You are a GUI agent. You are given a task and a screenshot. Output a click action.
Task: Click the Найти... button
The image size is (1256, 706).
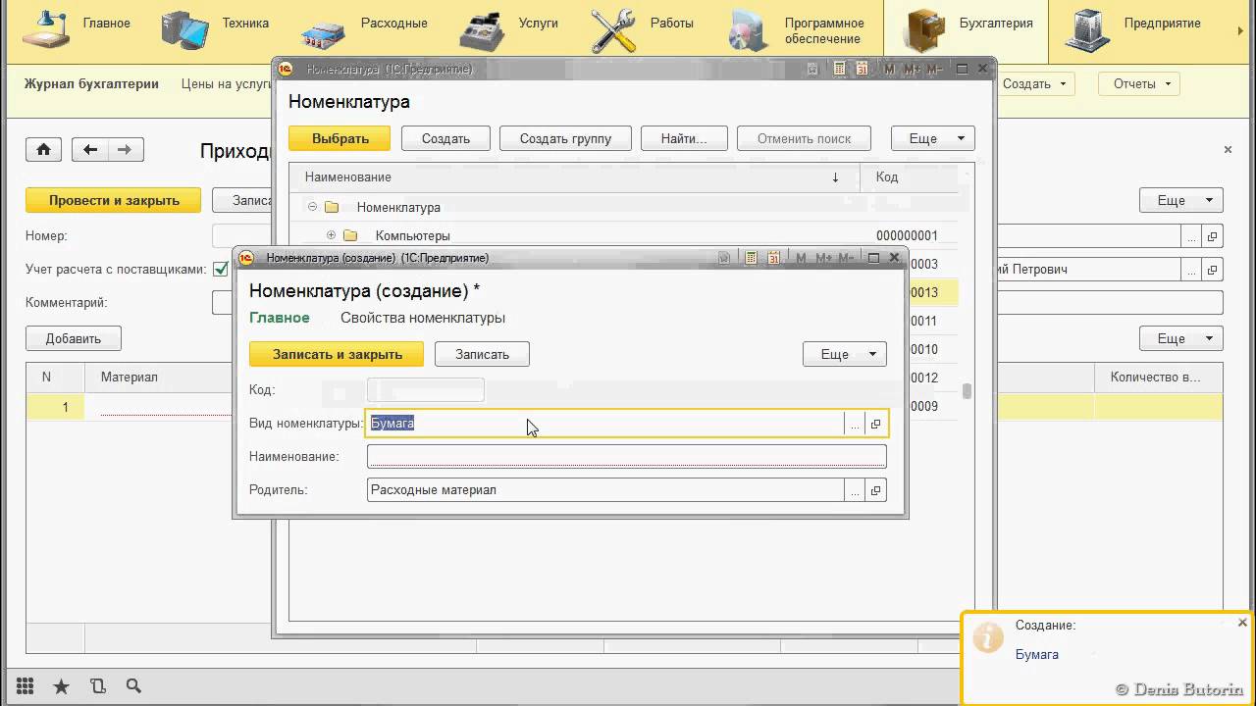pos(684,138)
